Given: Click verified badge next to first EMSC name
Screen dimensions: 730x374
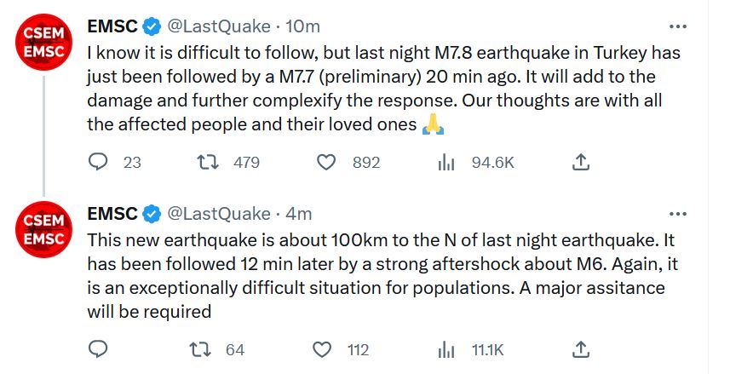Looking at the screenshot, I should [x=152, y=26].
